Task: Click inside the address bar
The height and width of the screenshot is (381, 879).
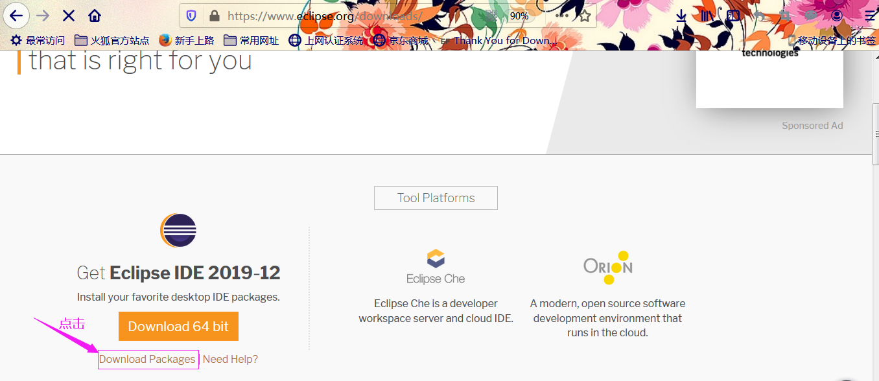Action: pos(357,16)
